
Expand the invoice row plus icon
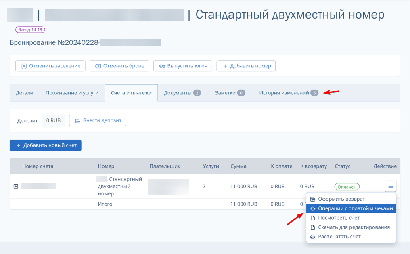16,186
